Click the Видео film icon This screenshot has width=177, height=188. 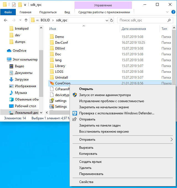pyautogui.click(x=11, y=66)
